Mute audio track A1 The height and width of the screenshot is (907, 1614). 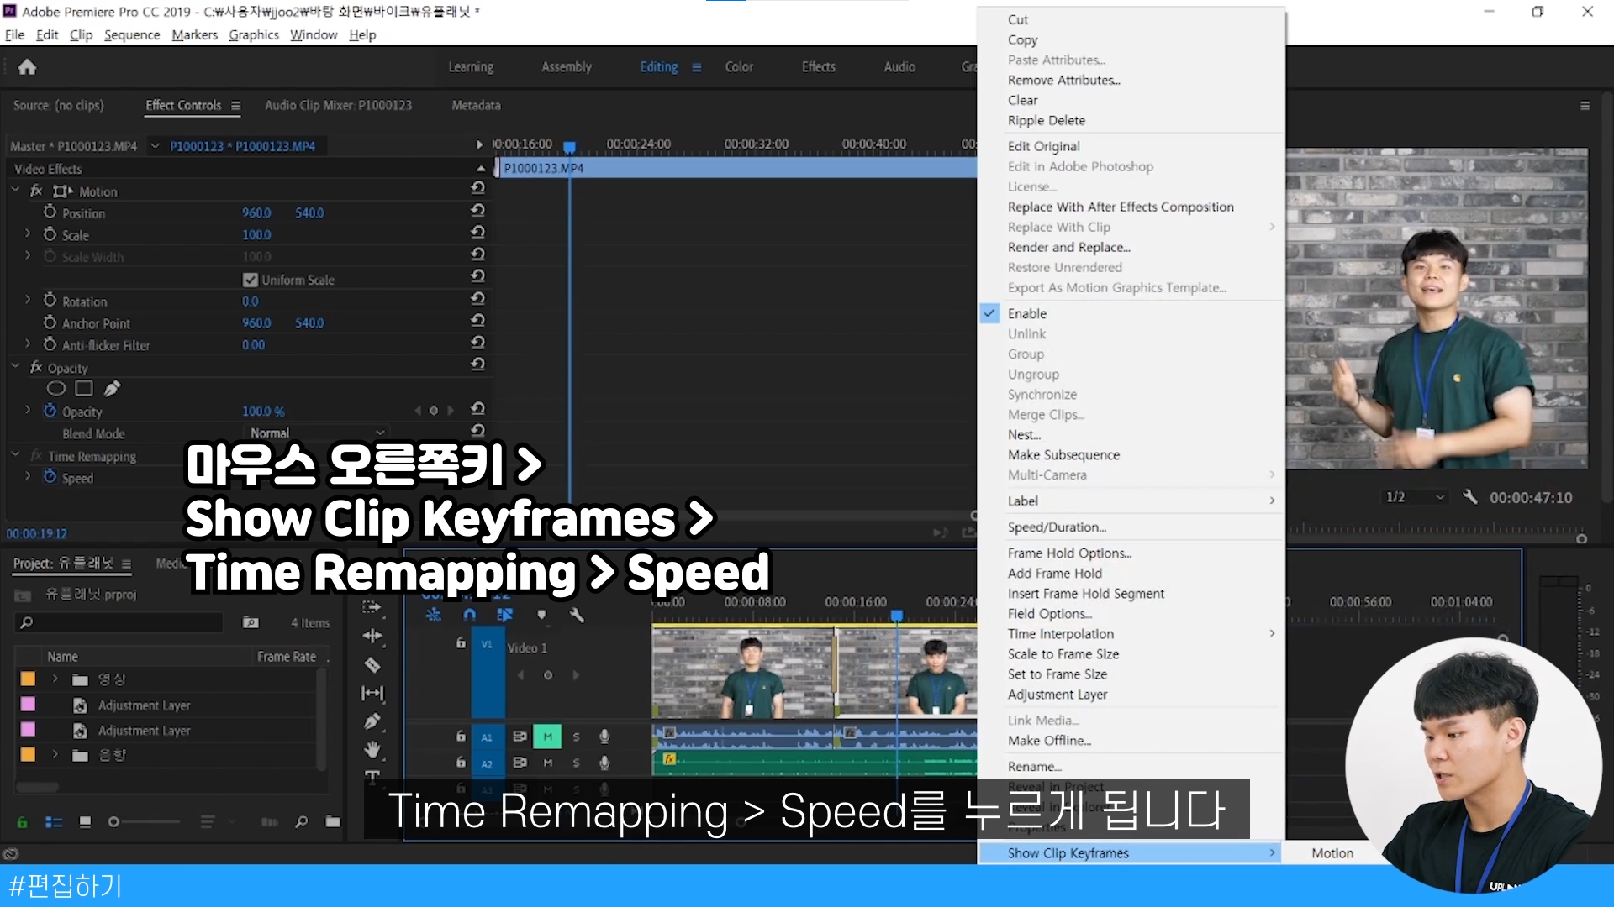(547, 737)
